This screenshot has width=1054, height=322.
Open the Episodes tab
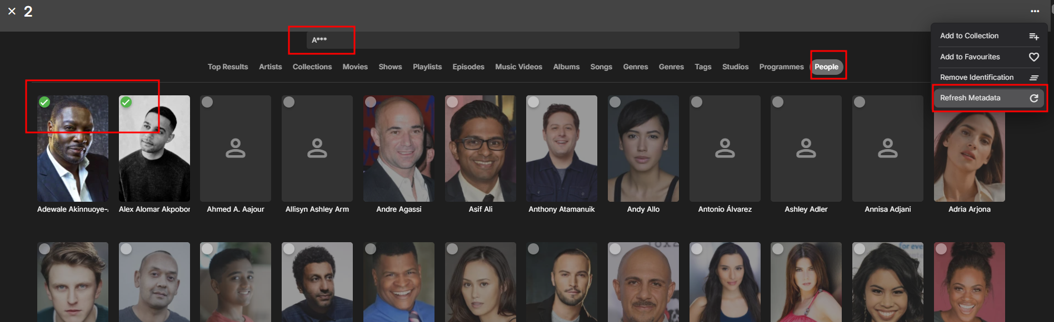coord(468,67)
